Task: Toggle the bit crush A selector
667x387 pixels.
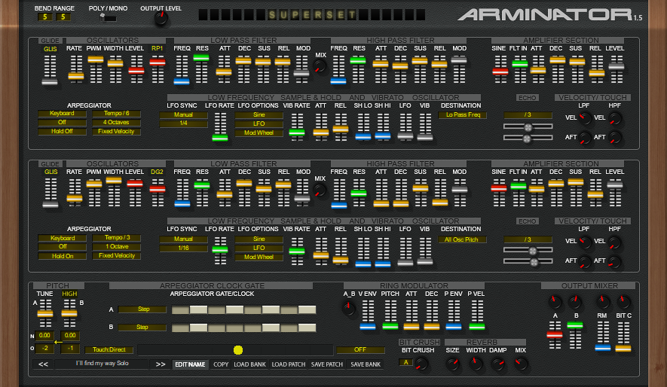Action: [x=405, y=363]
